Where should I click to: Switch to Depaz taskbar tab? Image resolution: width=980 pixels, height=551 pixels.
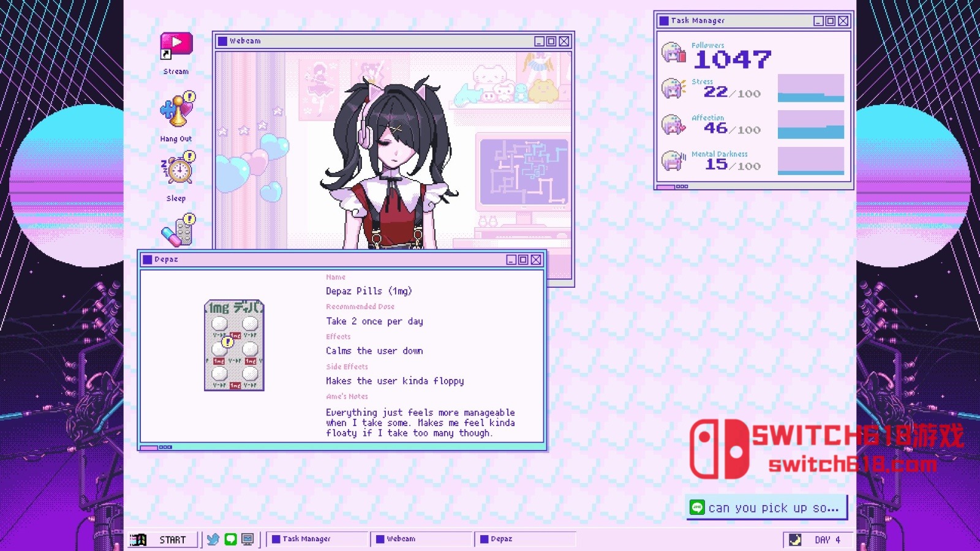pos(526,539)
